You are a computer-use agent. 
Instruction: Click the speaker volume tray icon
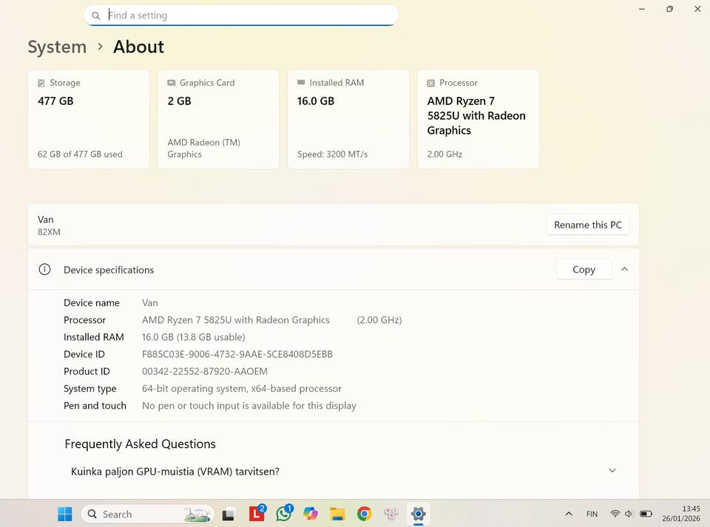(629, 514)
